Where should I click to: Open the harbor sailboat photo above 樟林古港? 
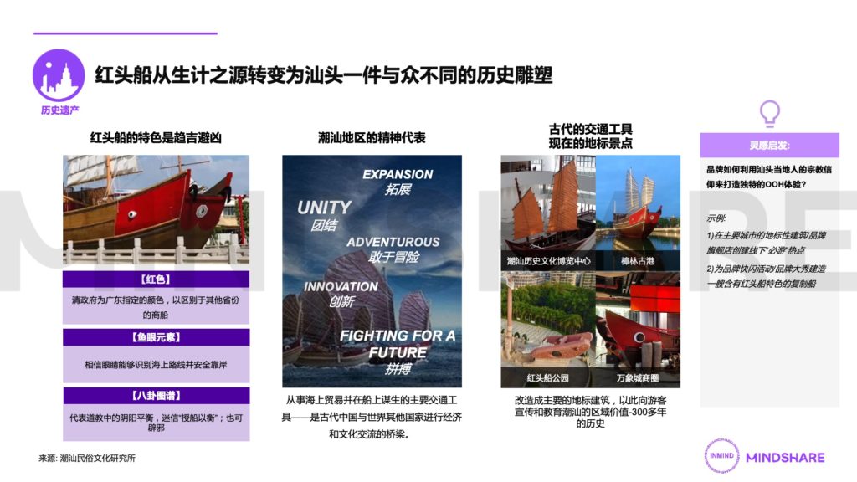point(638,203)
